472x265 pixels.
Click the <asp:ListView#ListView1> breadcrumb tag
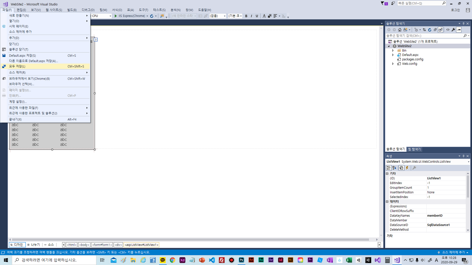click(141, 245)
